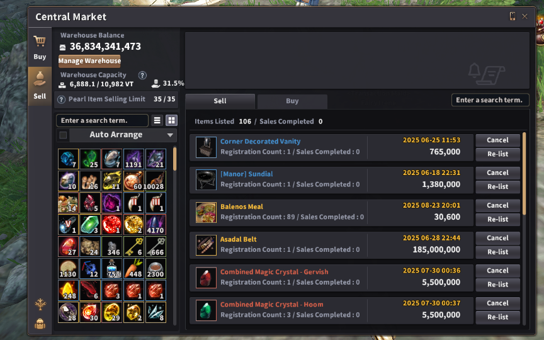The width and height of the screenshot is (544, 340).
Task: Switch inventory to list view
Action: point(157,120)
